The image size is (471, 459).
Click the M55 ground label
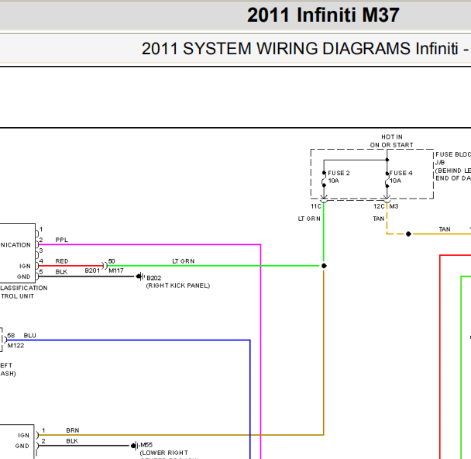146,444
